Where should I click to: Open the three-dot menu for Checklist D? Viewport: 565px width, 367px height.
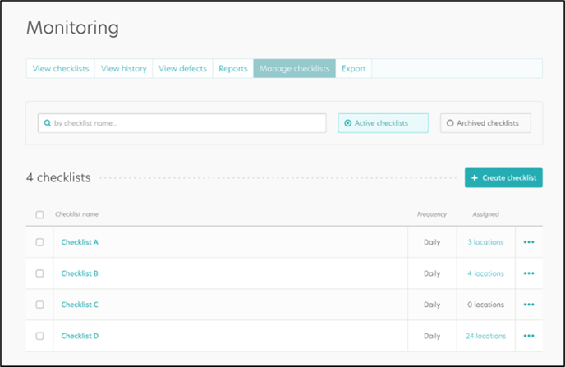pyautogui.click(x=529, y=336)
